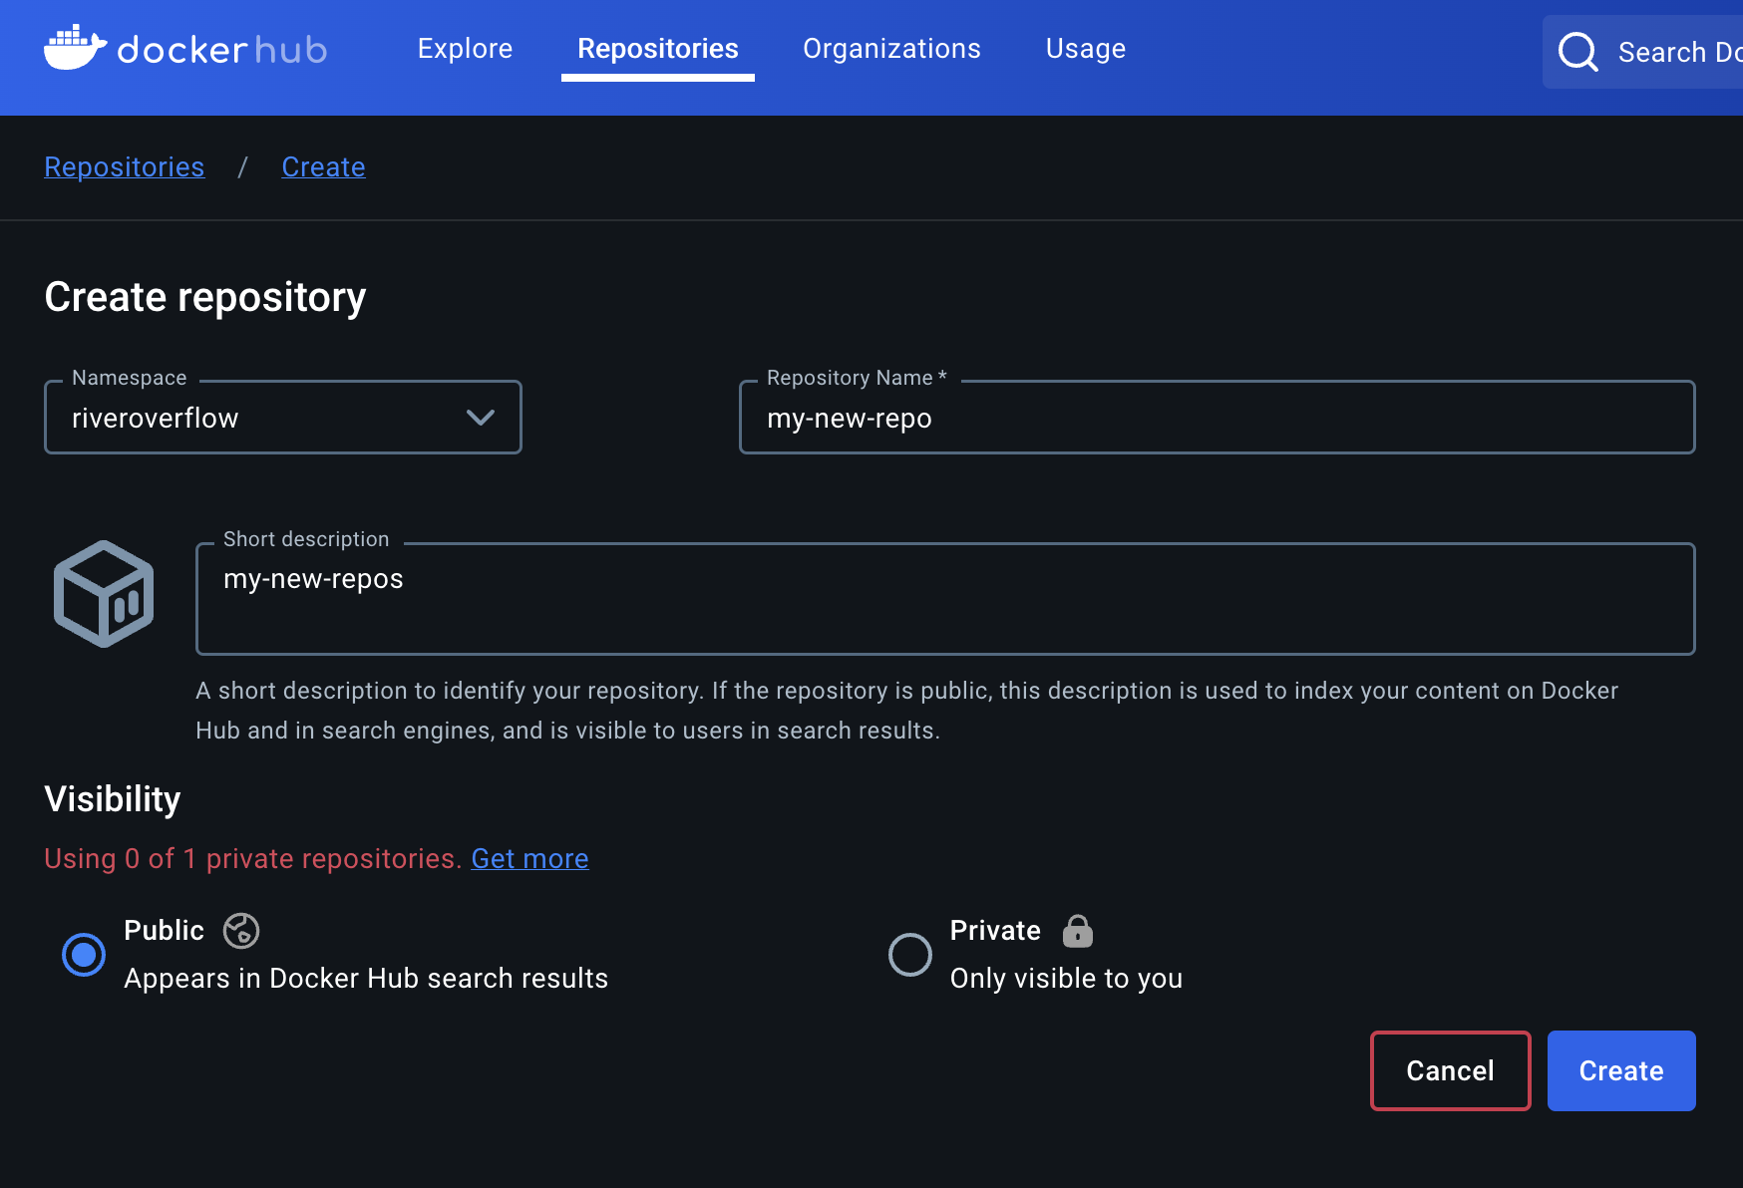Image resolution: width=1743 pixels, height=1188 pixels.
Task: Click the Search Docker Hub box
Action: pyautogui.click(x=1642, y=52)
